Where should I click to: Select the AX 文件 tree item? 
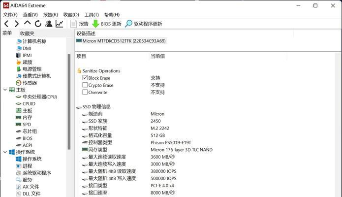click(x=31, y=187)
